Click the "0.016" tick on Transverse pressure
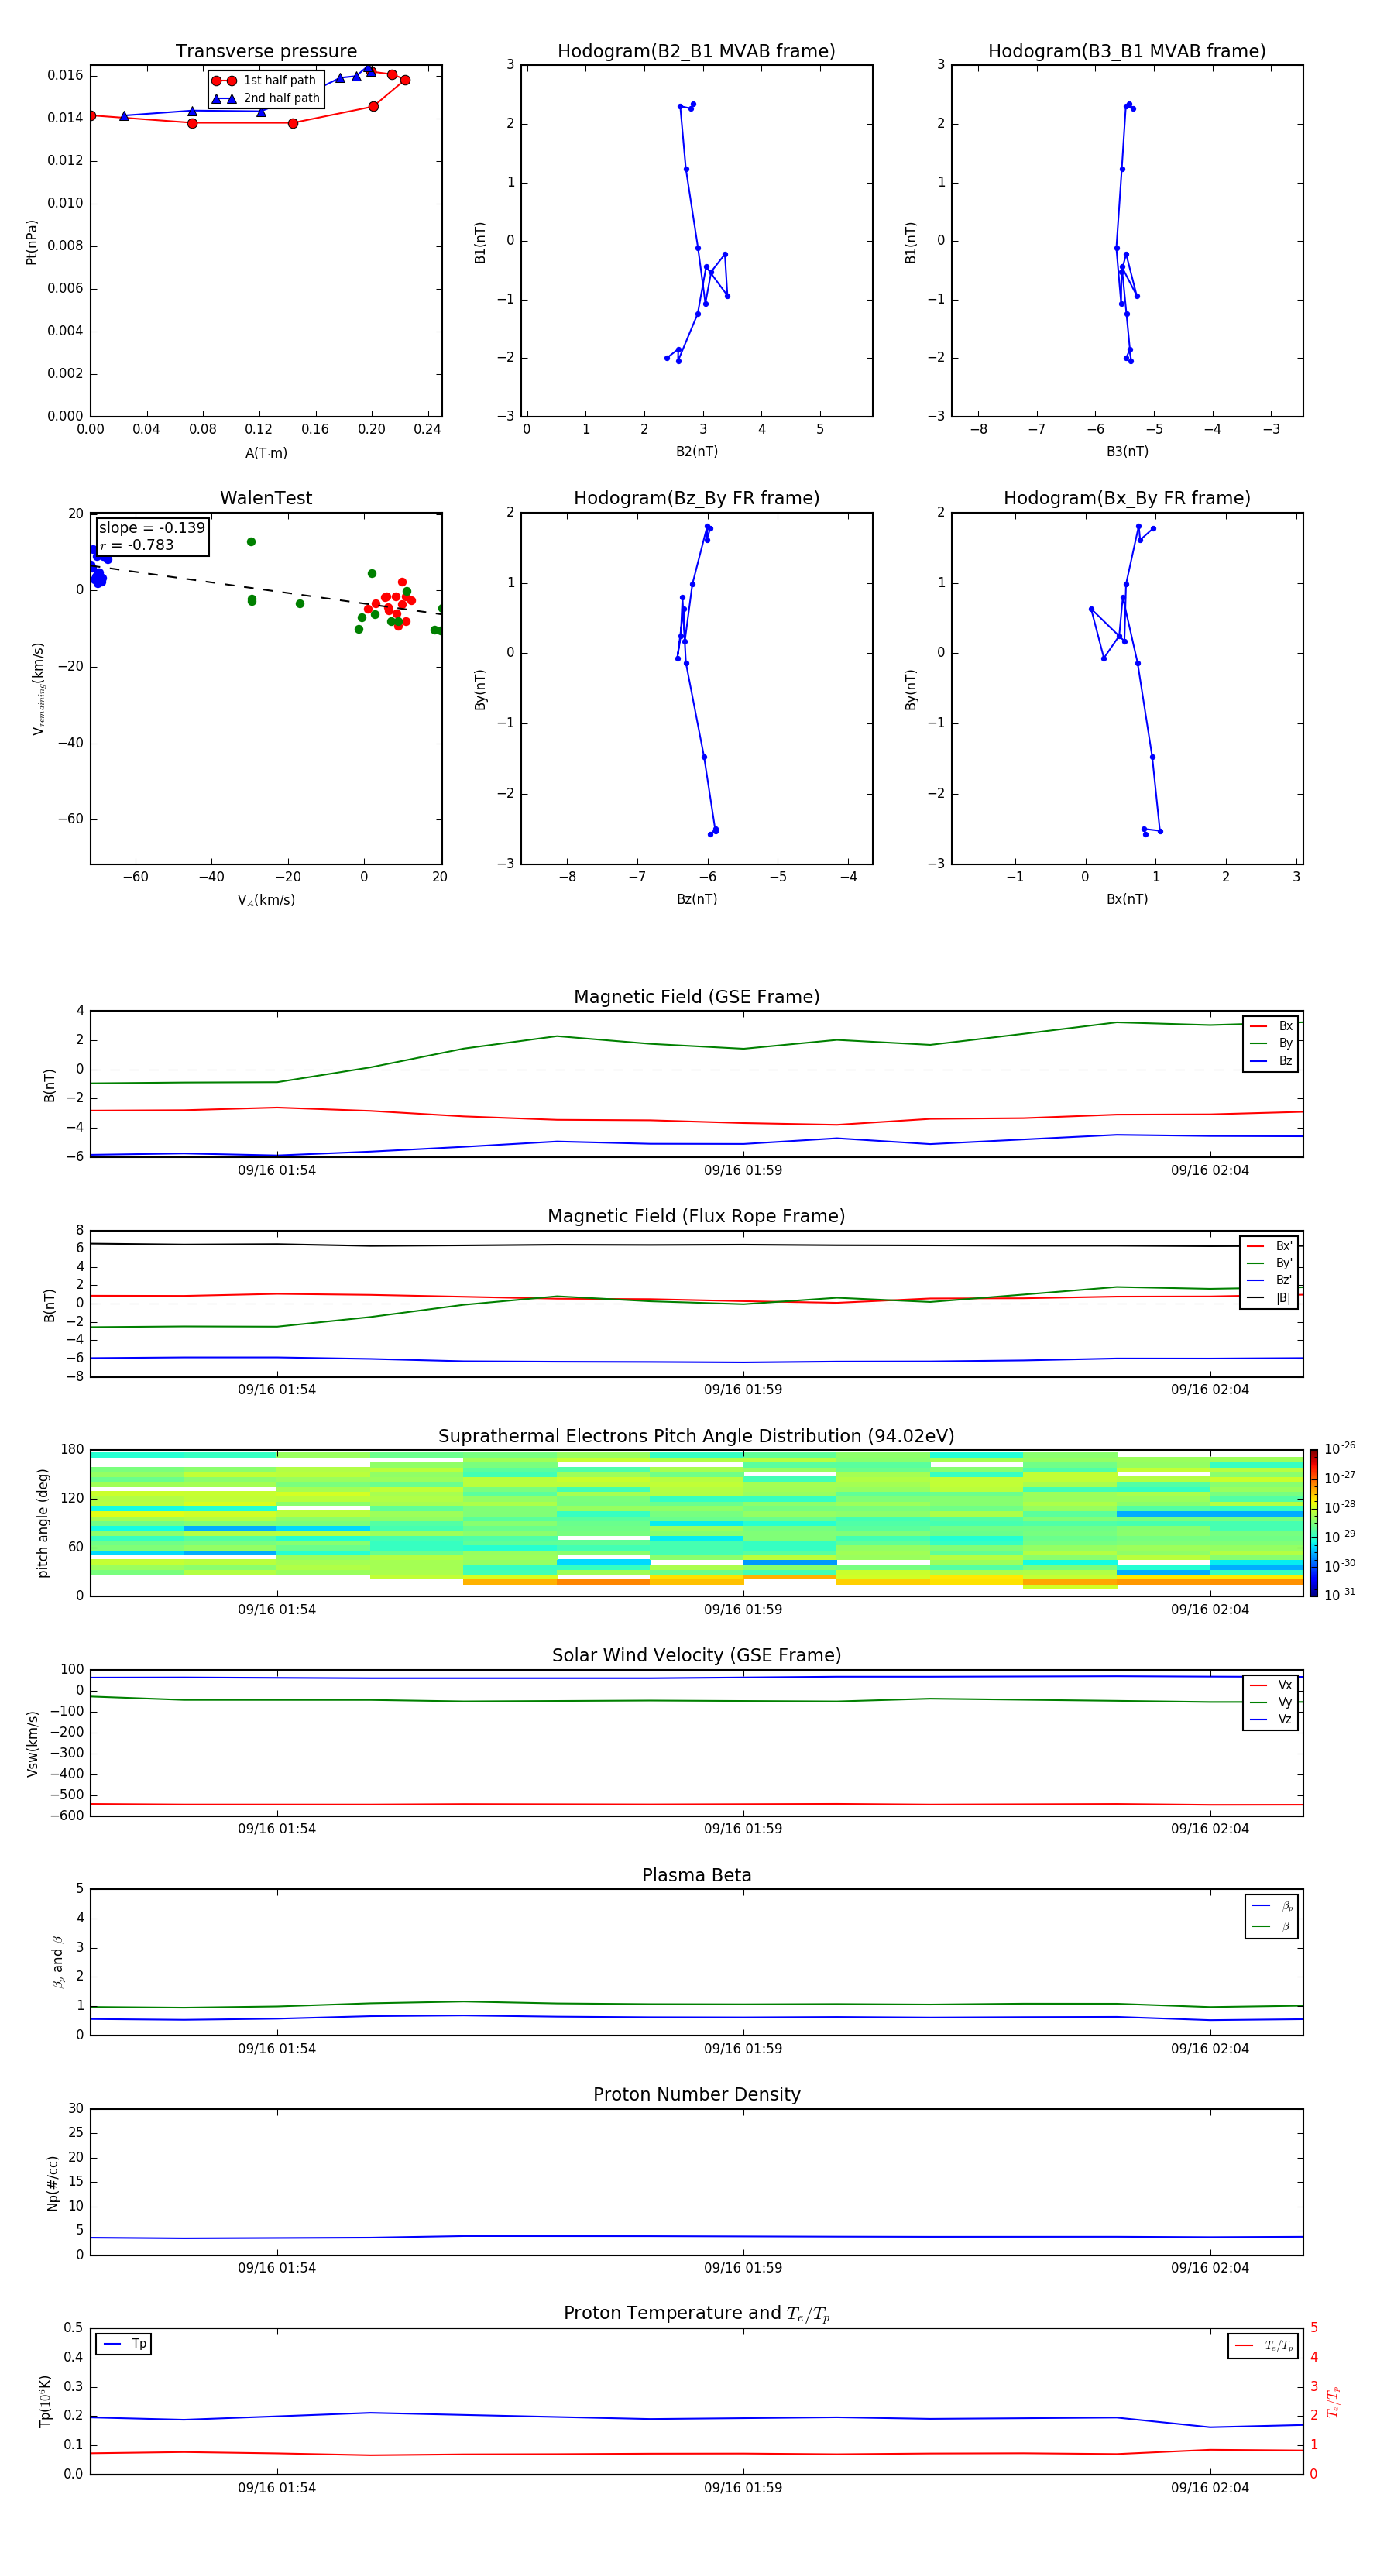Viewport: 1394px width, 2556px height. [66, 75]
